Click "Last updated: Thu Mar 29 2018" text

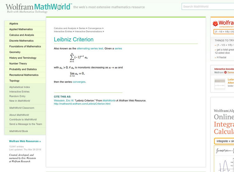[x=25, y=149]
